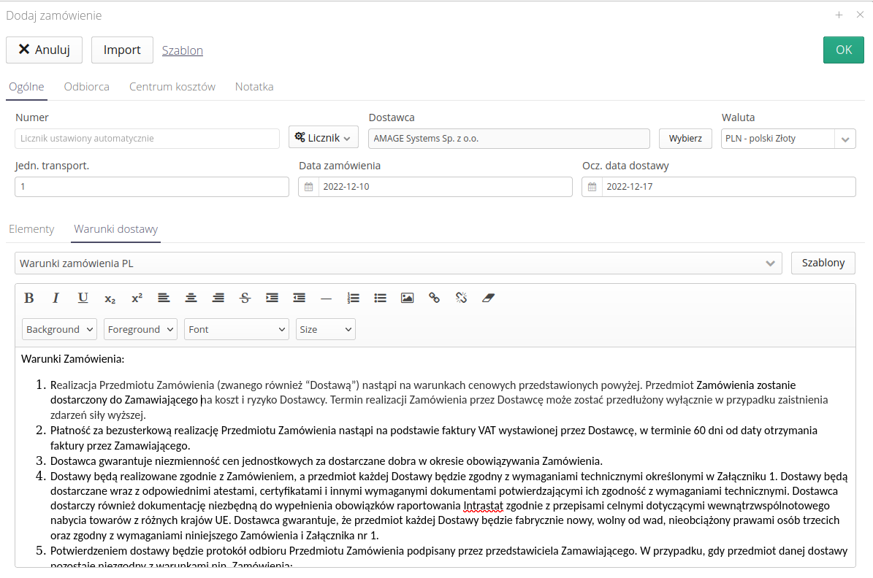This screenshot has height=578, width=873.
Task: Expand the Font dropdown
Action: (x=237, y=329)
